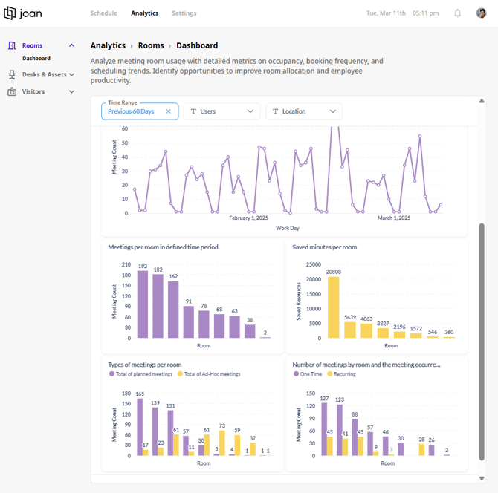Collapse the Rooms sidebar section
498x493 pixels.
(72, 45)
